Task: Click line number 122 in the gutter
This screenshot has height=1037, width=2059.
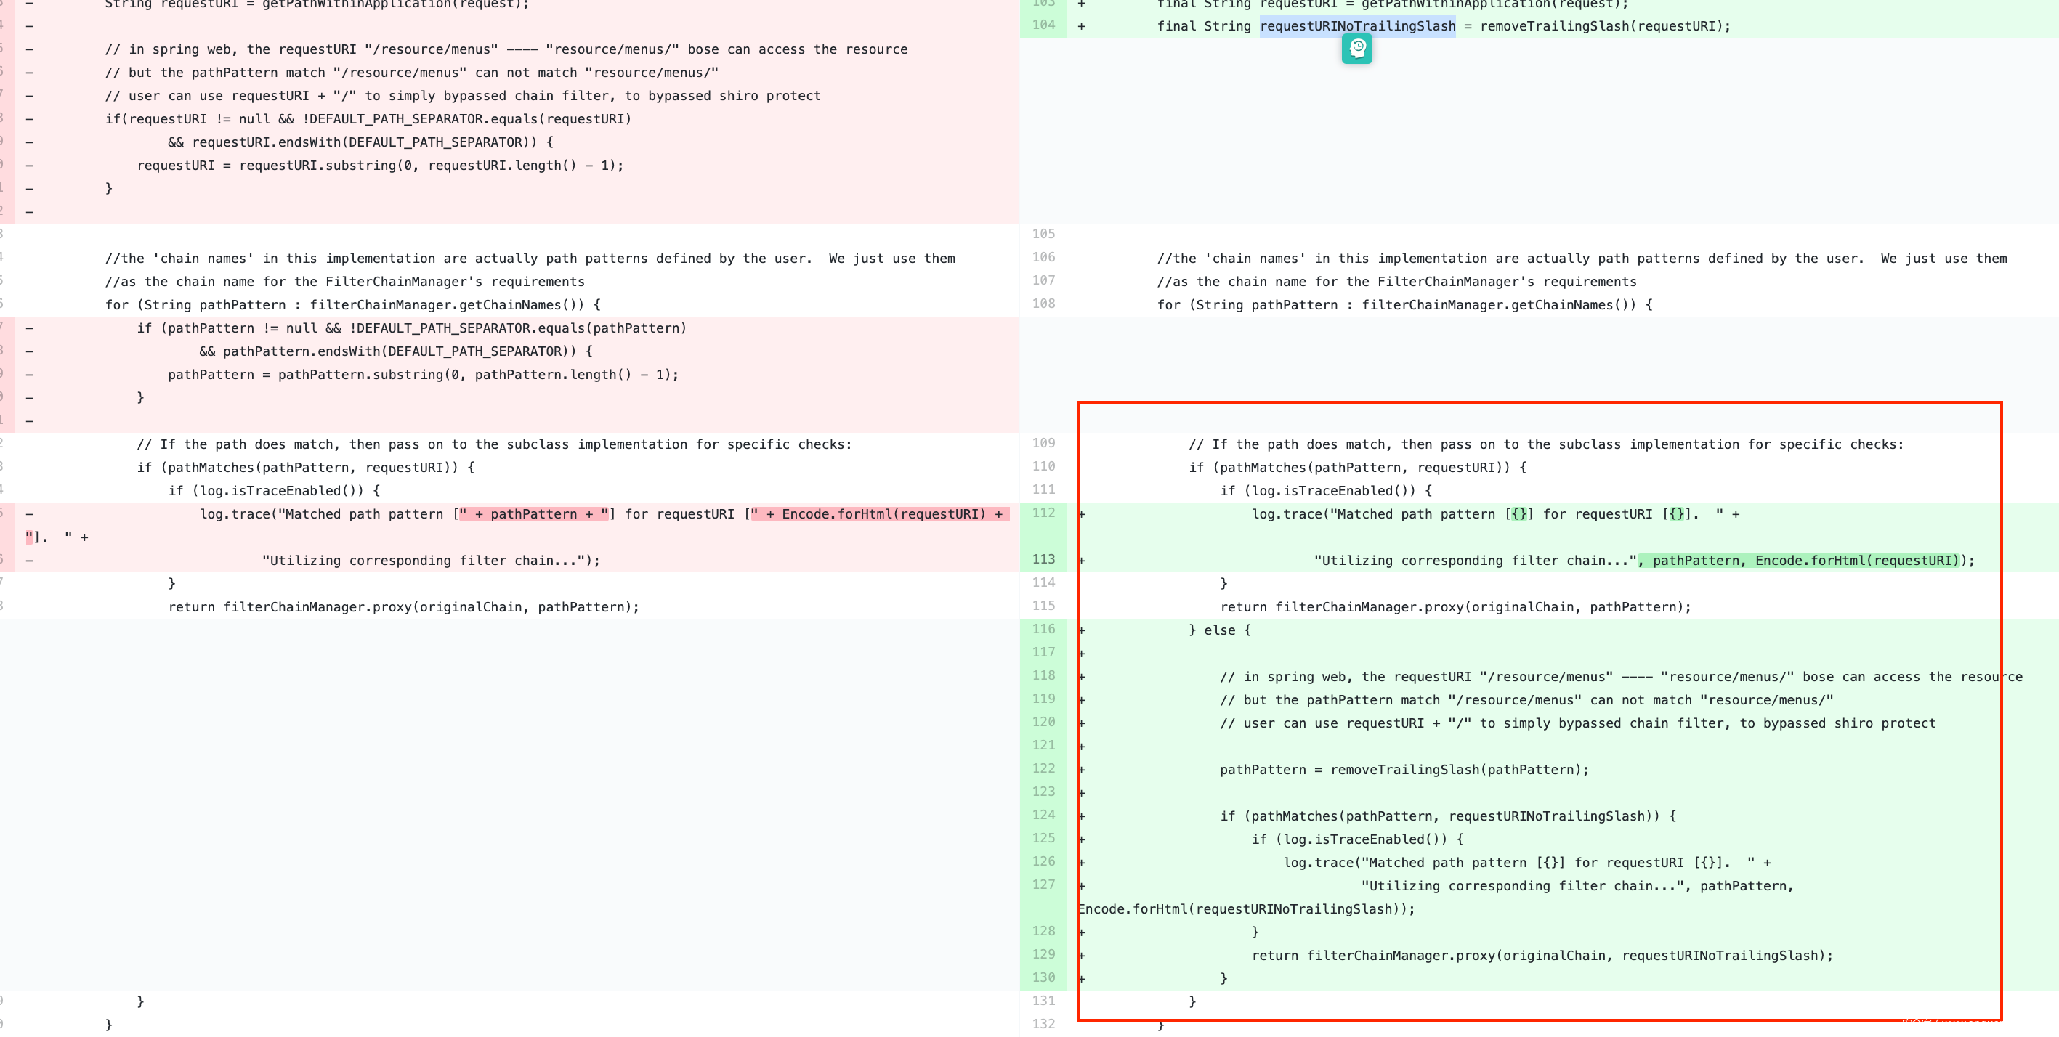Action: pyautogui.click(x=1043, y=768)
